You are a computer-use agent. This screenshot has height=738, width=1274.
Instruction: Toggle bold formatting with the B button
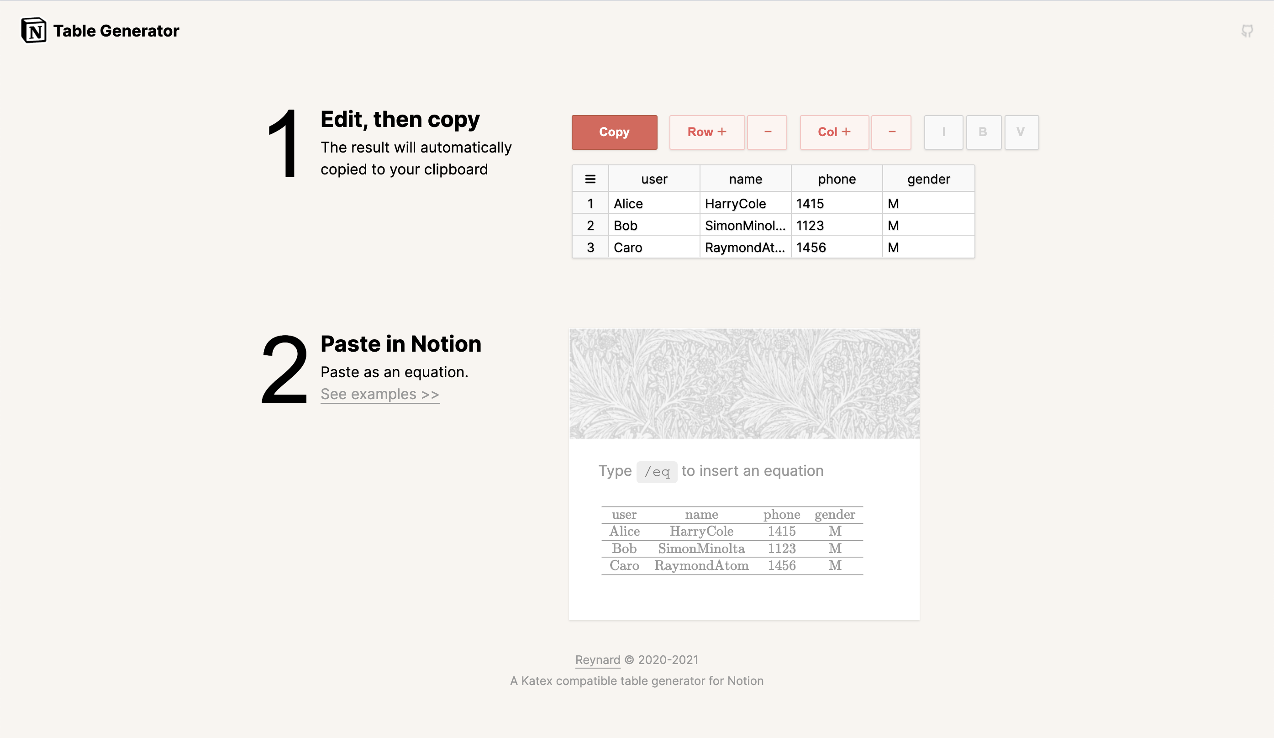point(983,132)
